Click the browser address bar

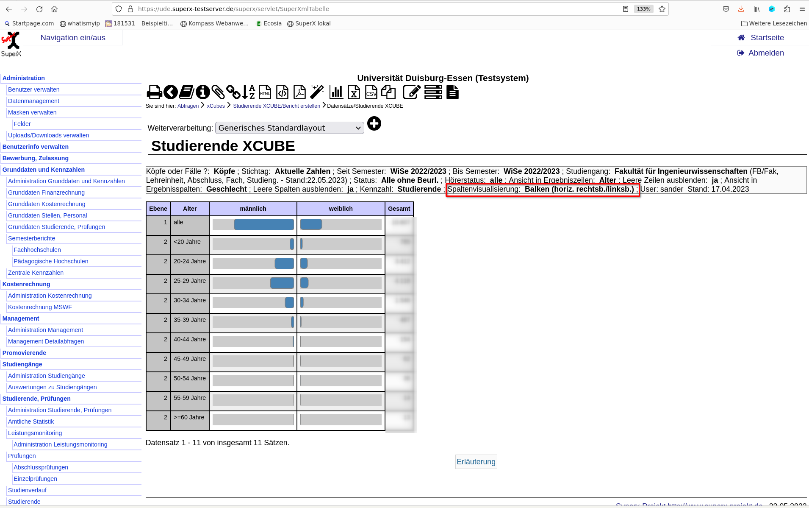coord(373,9)
